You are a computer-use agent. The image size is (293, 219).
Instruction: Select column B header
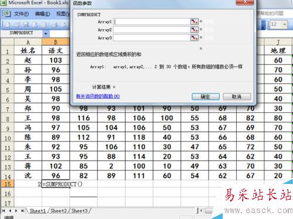click(x=56, y=42)
